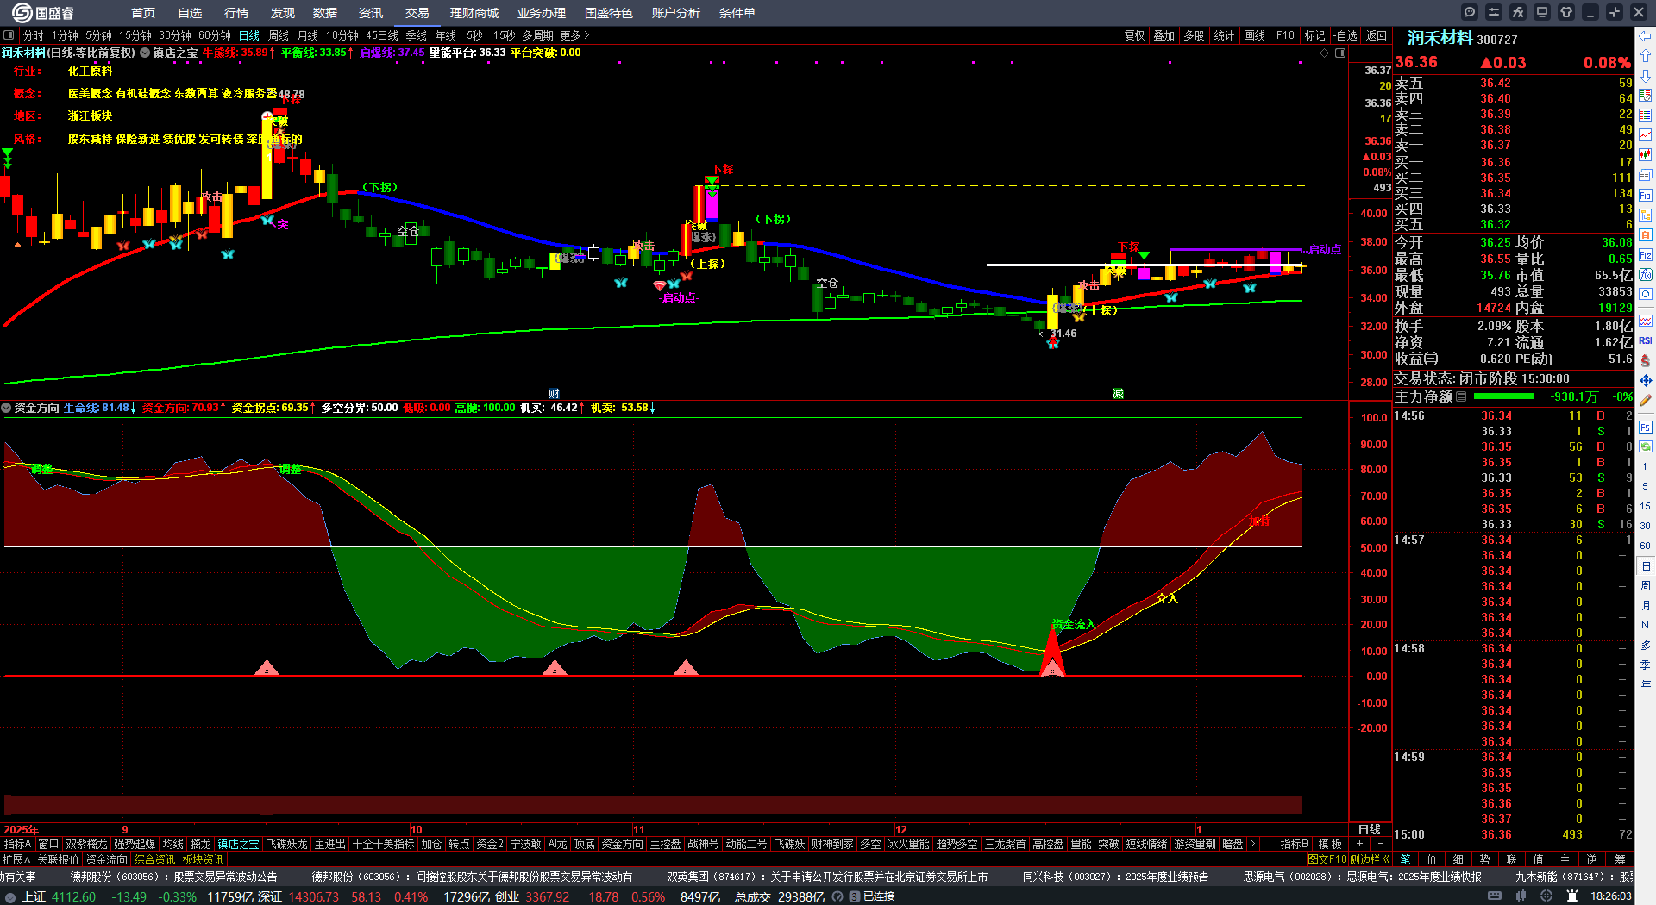Expand the 扩展 panel at bottom-left

(x=16, y=859)
